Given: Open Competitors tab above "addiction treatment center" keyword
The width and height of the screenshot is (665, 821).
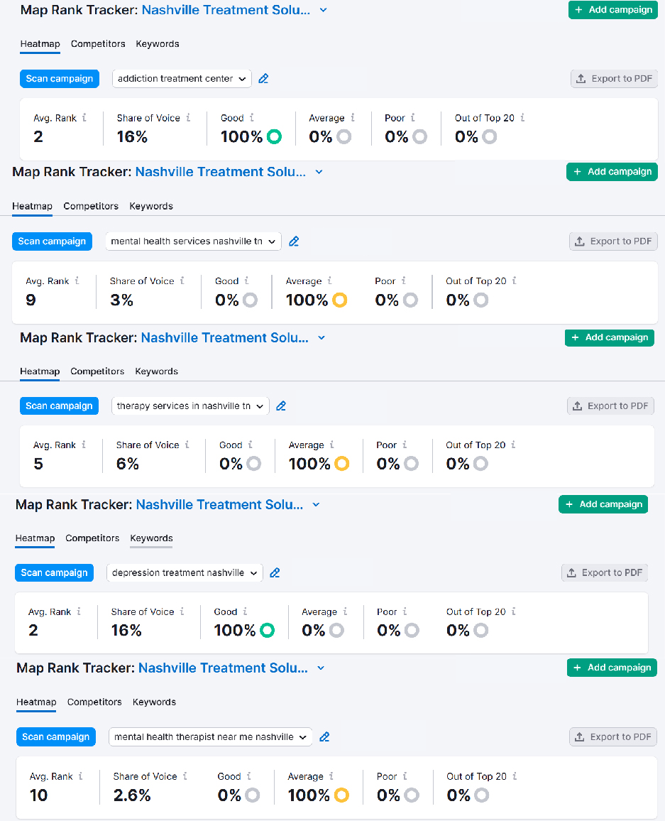Looking at the screenshot, I should [98, 44].
